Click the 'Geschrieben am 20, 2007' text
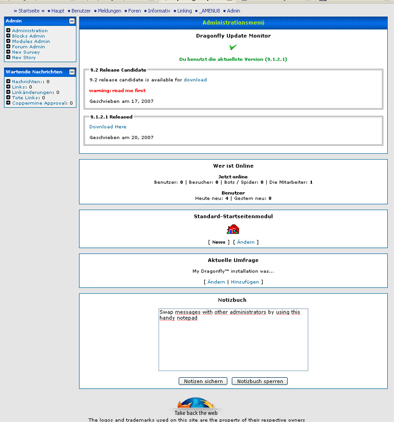This screenshot has width=394, height=422. (122, 137)
